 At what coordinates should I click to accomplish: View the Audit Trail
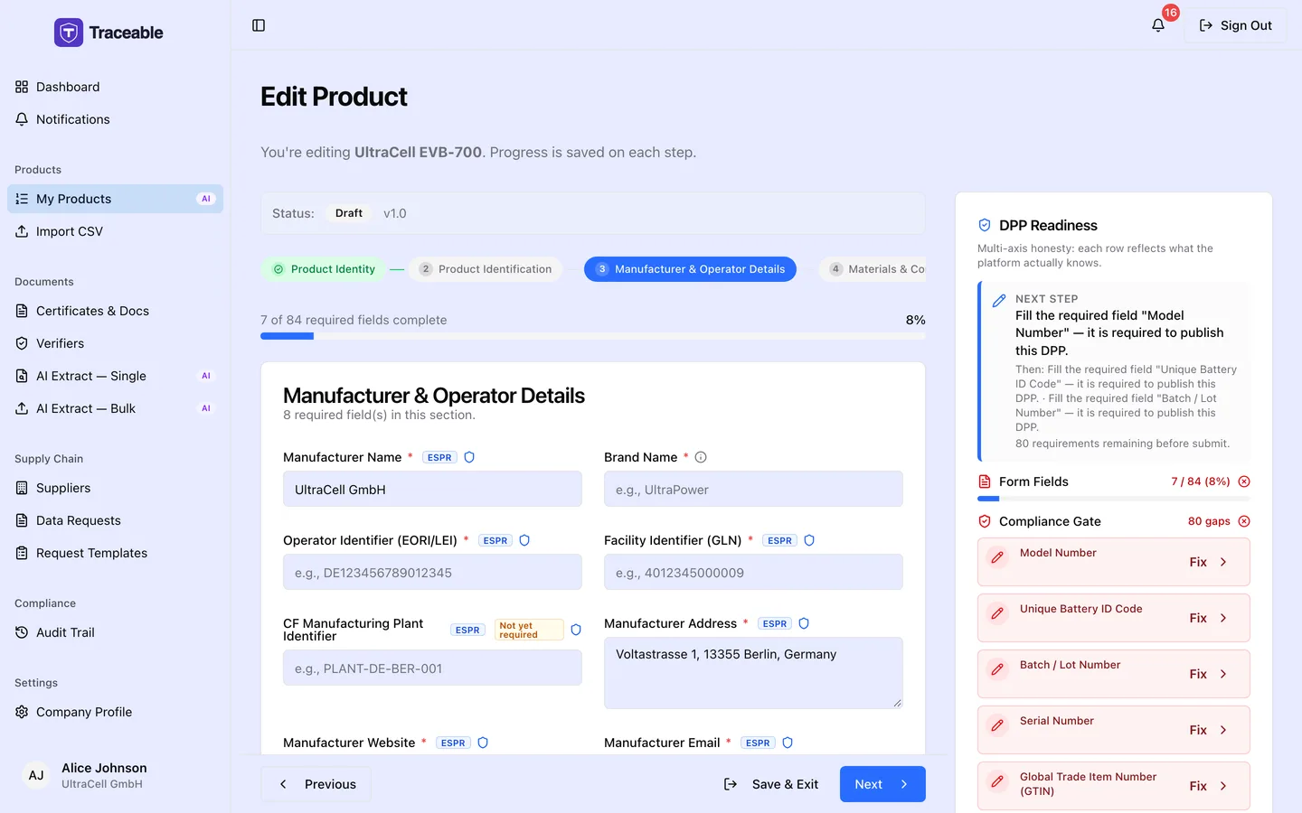tap(115, 632)
